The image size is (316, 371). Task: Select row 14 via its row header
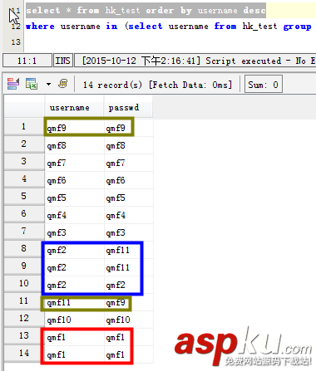point(24,354)
